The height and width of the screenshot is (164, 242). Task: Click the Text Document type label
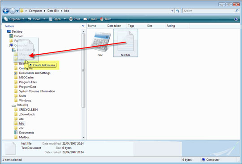point(31,148)
